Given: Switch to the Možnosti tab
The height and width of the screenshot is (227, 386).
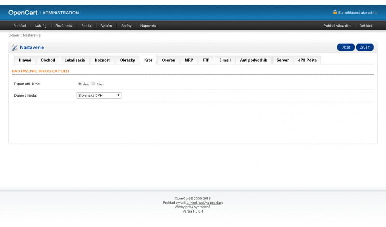Looking at the screenshot, I should (102, 60).
